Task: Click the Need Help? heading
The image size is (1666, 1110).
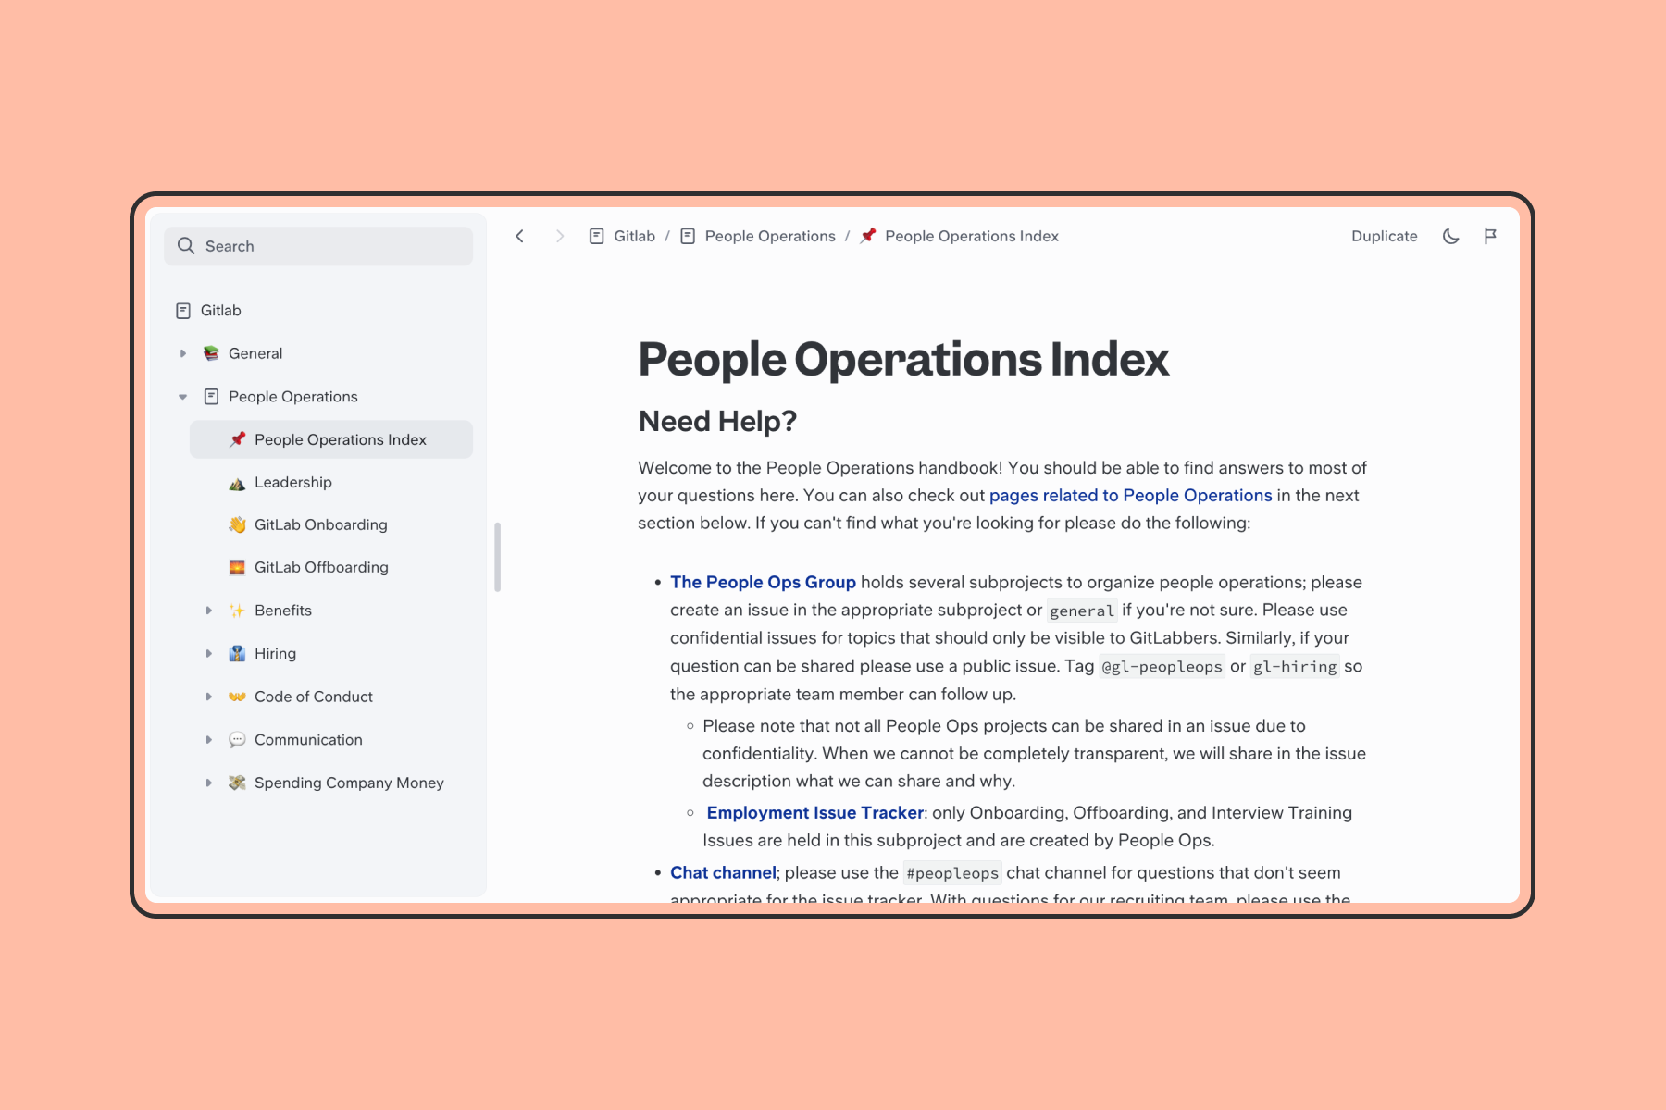Action: click(x=718, y=422)
